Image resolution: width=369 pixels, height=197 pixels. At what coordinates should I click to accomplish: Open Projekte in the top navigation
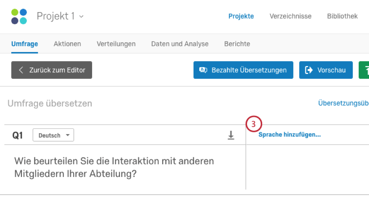[x=241, y=16]
